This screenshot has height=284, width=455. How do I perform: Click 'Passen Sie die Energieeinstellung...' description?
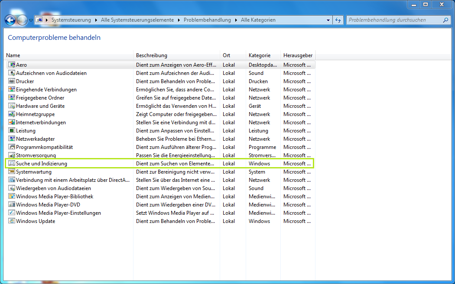175,155
